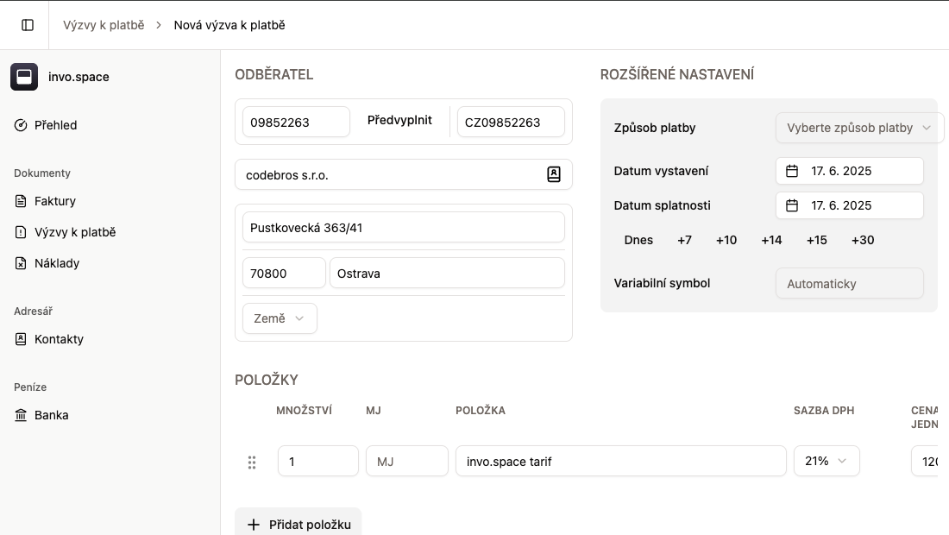The width and height of the screenshot is (949, 535).
Task: Toggle the sidebar panel icon
Action: coord(28,25)
